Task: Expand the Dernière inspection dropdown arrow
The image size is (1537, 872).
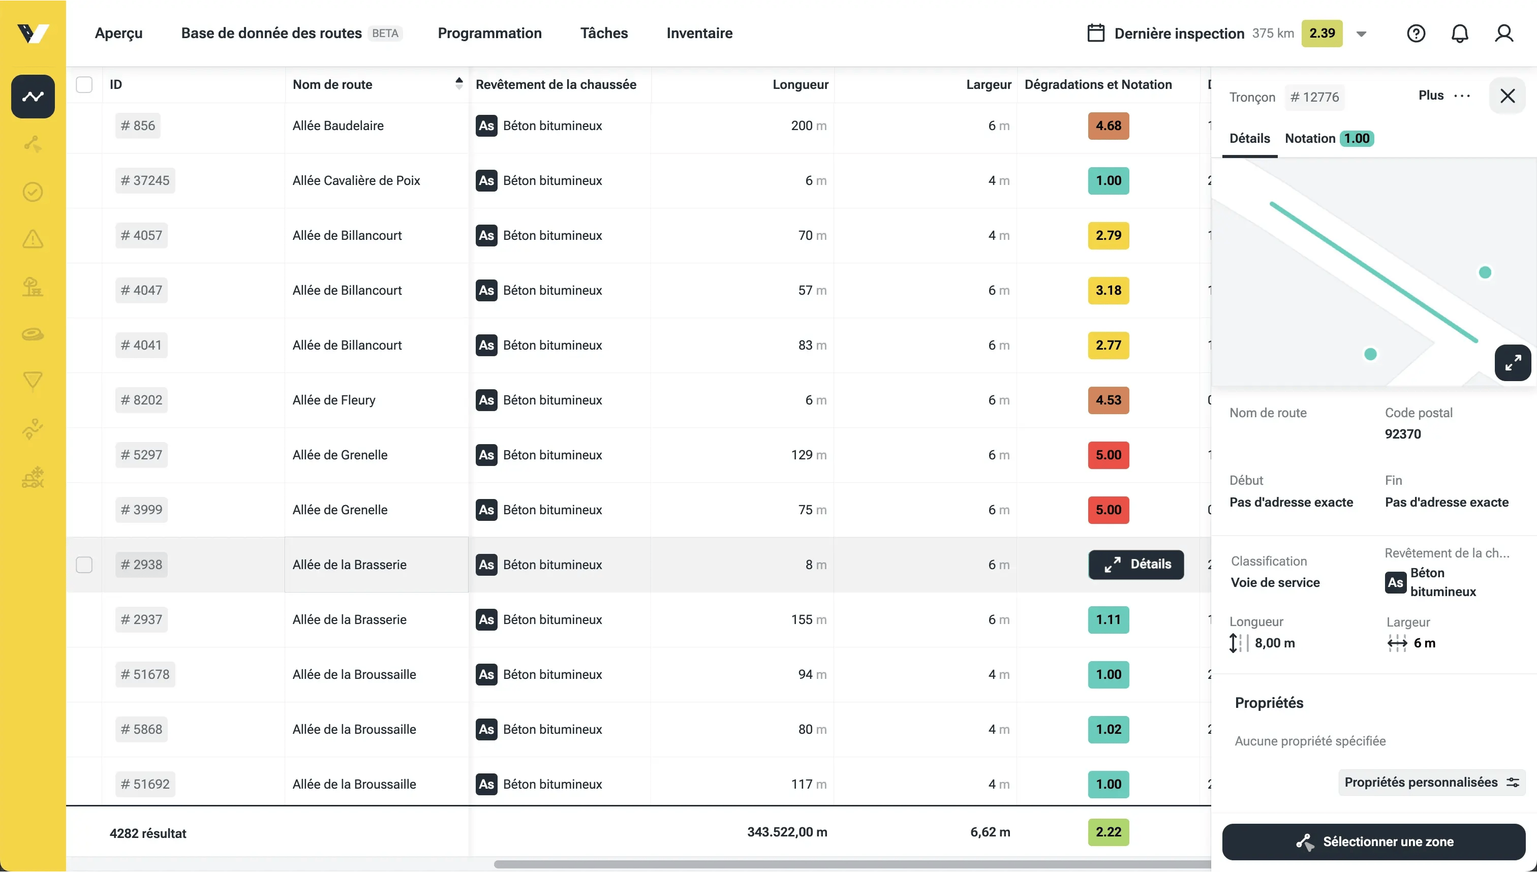Action: tap(1361, 34)
